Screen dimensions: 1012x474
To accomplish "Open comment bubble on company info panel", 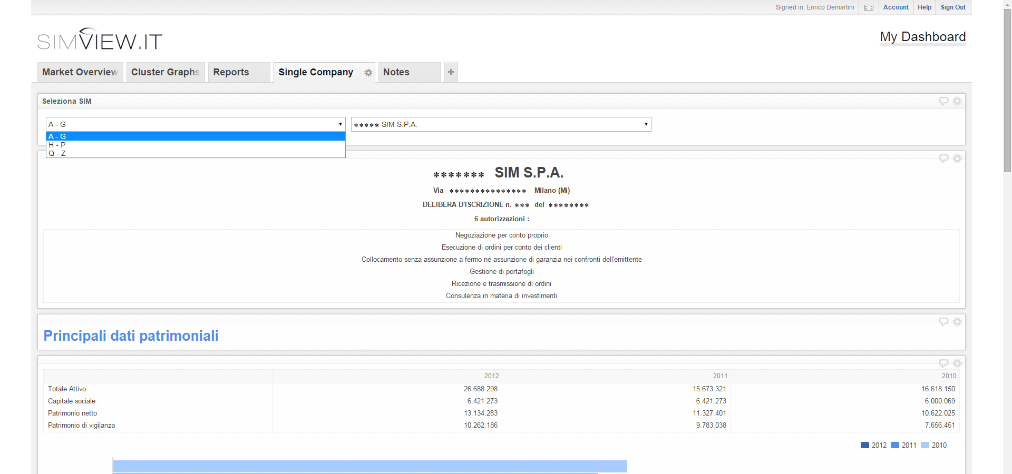I will pyautogui.click(x=943, y=159).
